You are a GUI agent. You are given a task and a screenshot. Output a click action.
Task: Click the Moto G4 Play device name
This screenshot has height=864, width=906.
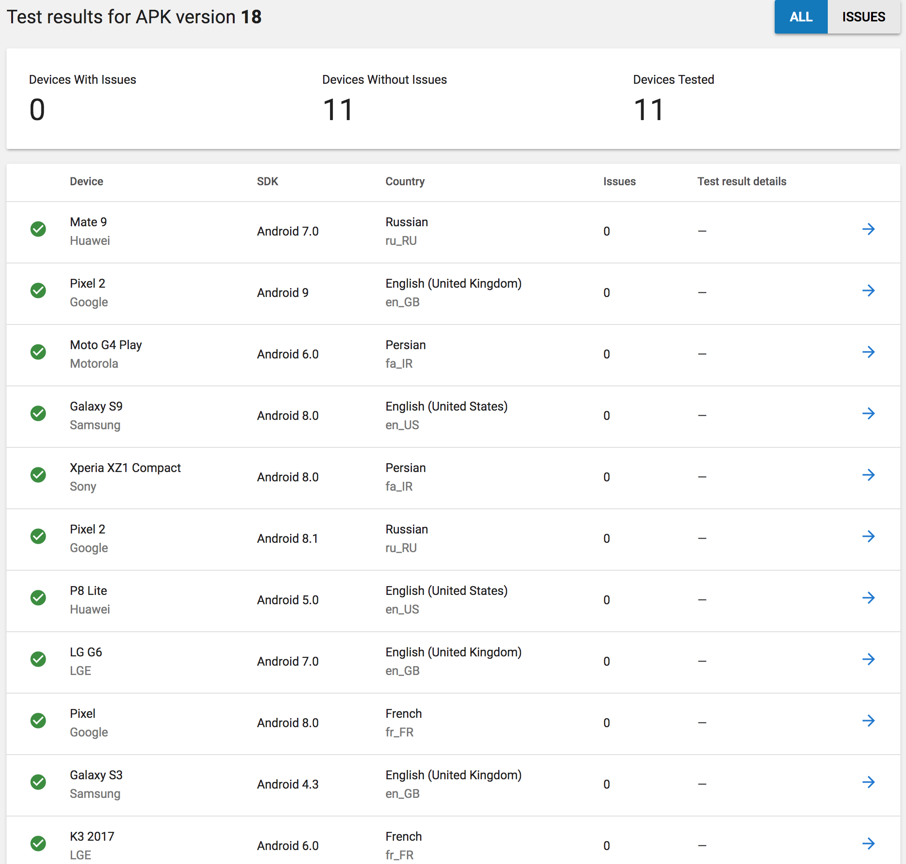106,345
